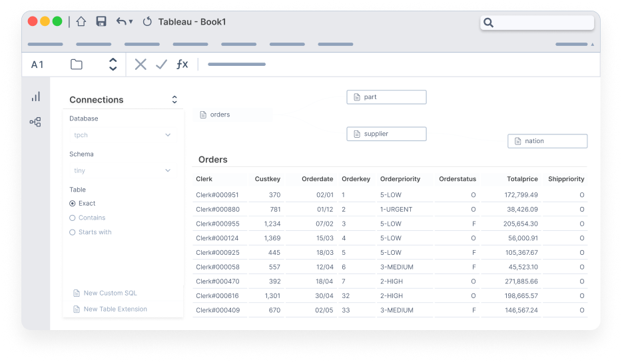Click the search field in title bar
This screenshot has height=362, width=622.
[537, 23]
